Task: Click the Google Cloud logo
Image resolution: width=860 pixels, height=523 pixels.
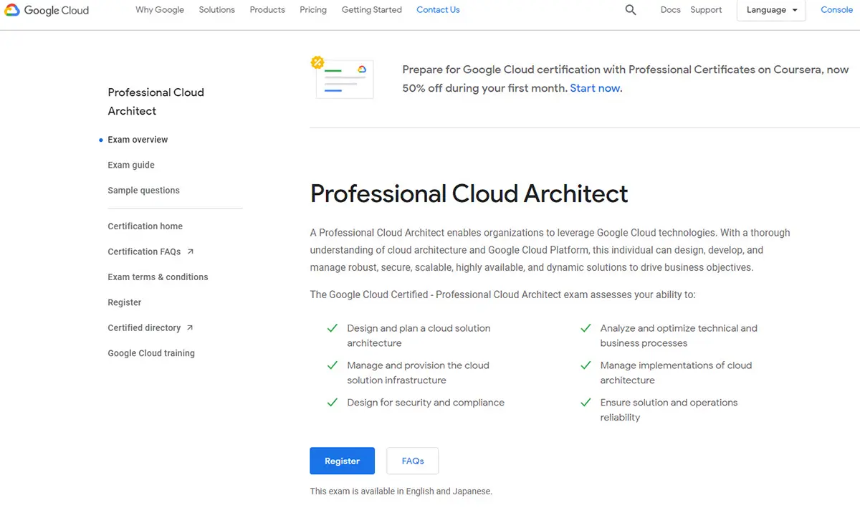Action: pyautogui.click(x=47, y=10)
